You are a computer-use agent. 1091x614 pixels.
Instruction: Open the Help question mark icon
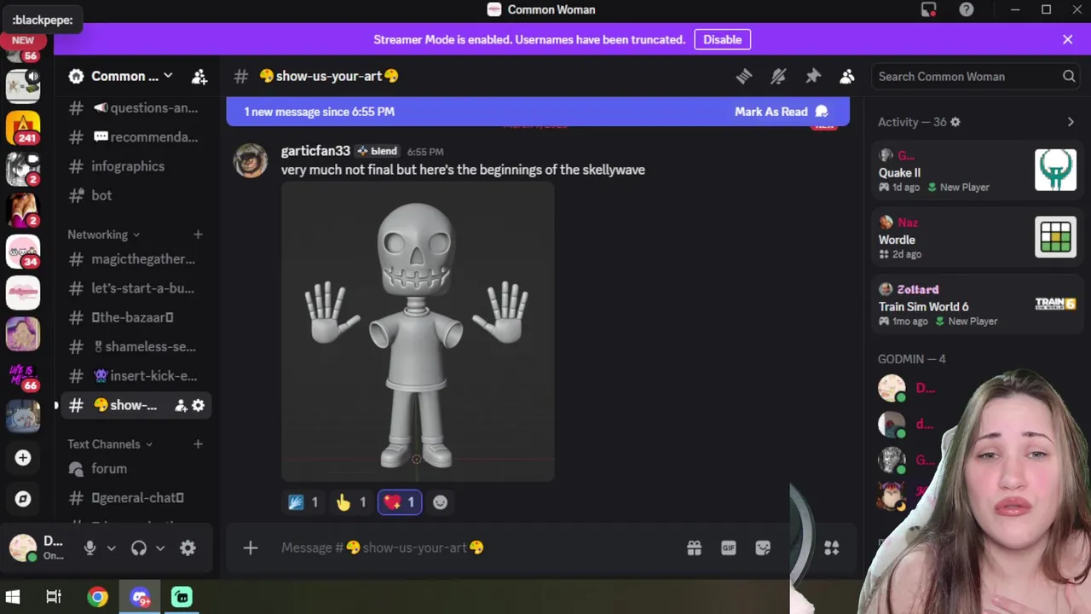pos(966,9)
